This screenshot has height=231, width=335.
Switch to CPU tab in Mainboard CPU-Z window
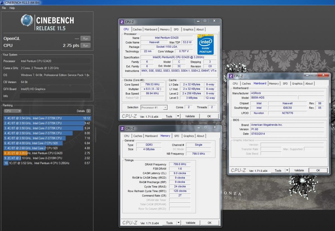click(x=235, y=84)
